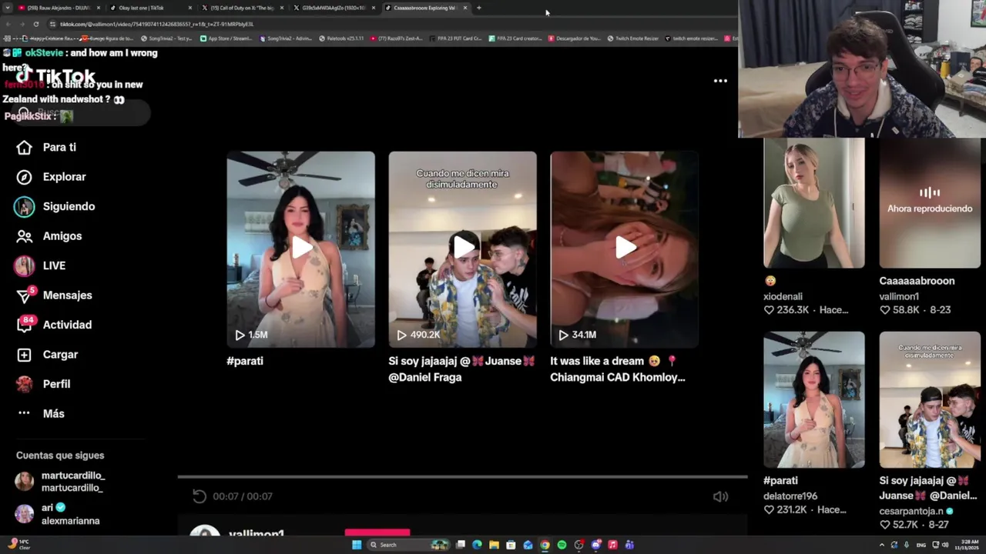Open ari alexmarianna followed account

(x=58, y=514)
